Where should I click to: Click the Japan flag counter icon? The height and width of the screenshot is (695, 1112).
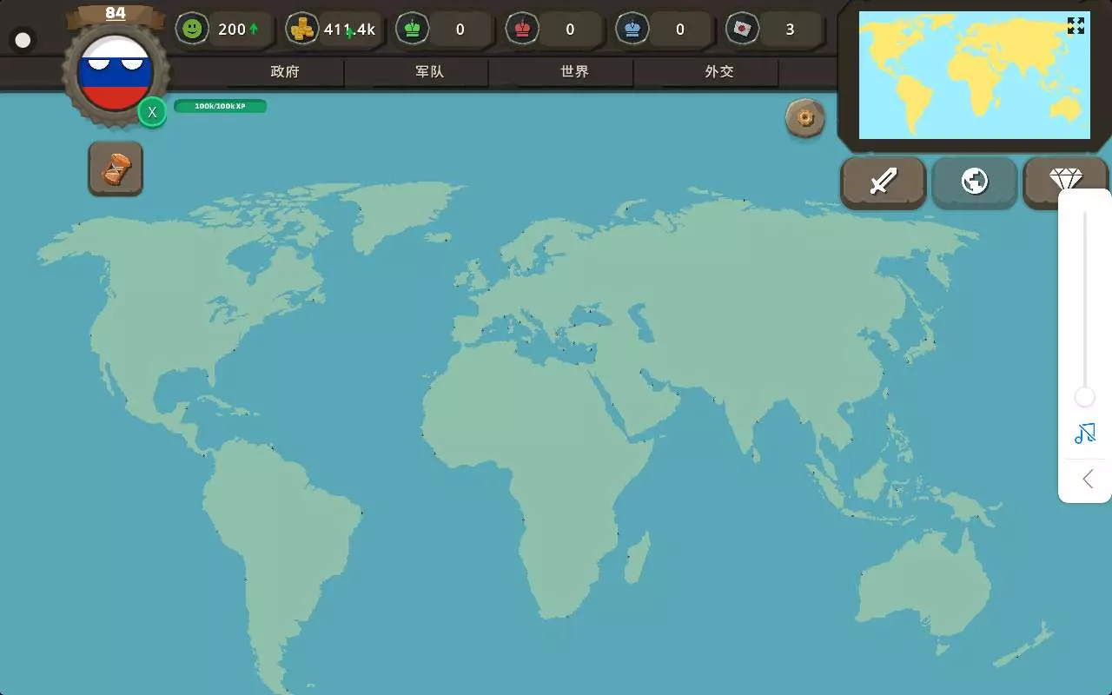(x=742, y=29)
